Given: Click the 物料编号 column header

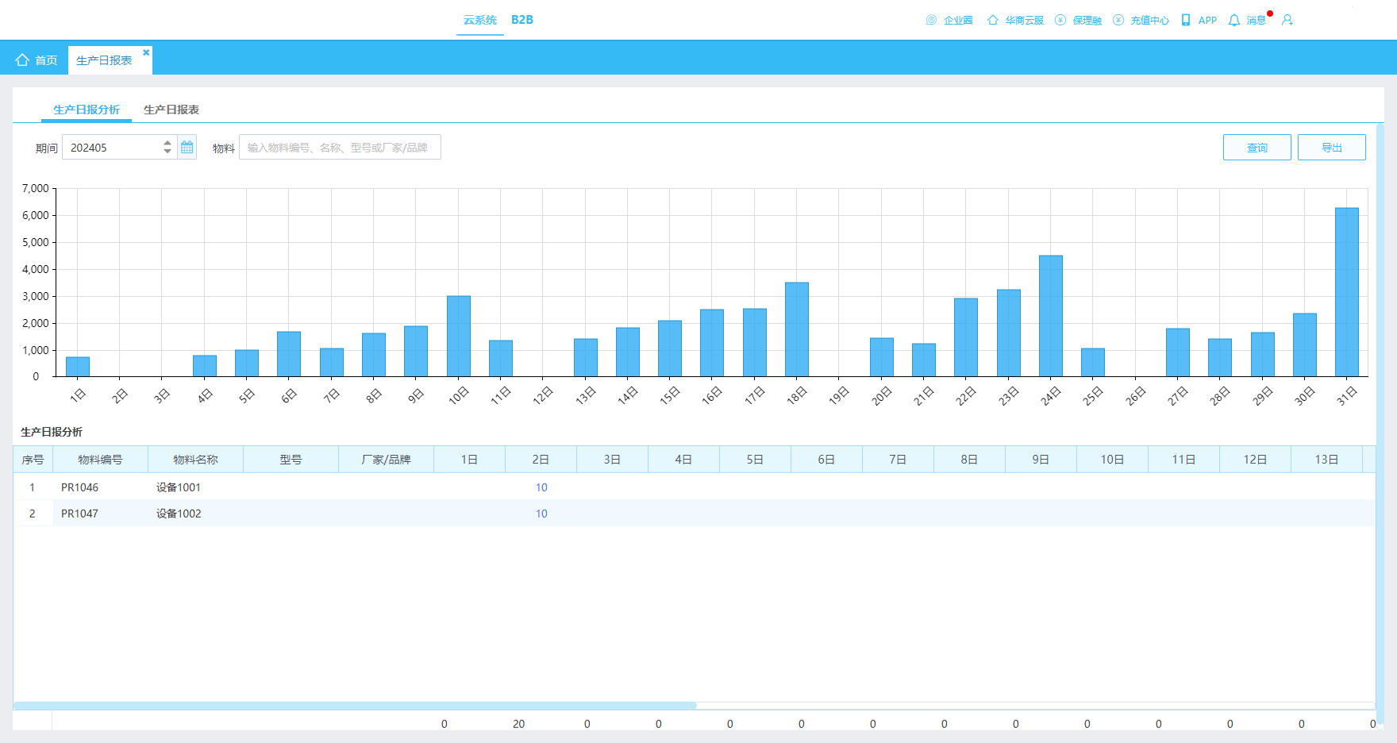Looking at the screenshot, I should point(100,460).
